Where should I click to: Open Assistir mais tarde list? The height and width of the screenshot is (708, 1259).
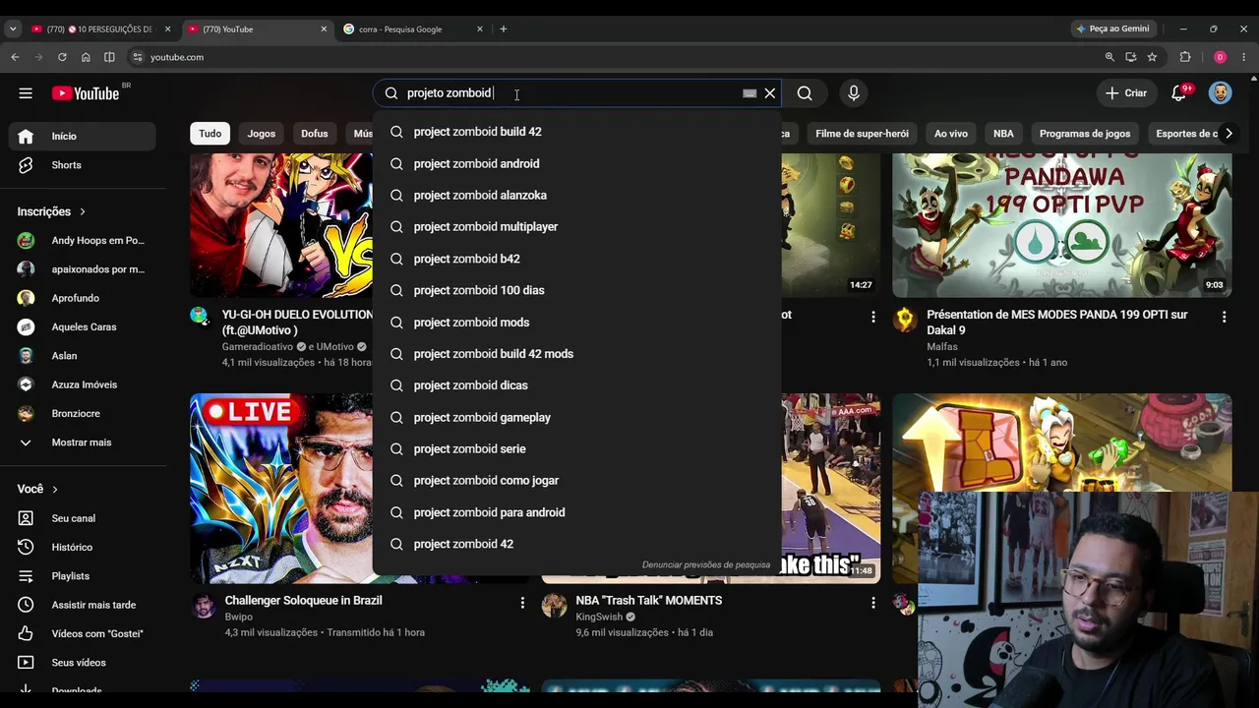coord(82,605)
